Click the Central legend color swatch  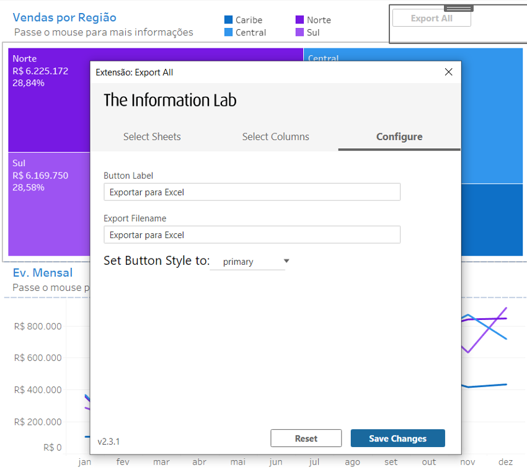229,32
